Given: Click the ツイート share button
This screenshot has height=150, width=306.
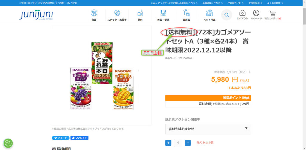Looking at the screenshot, I should [x=60, y=138].
